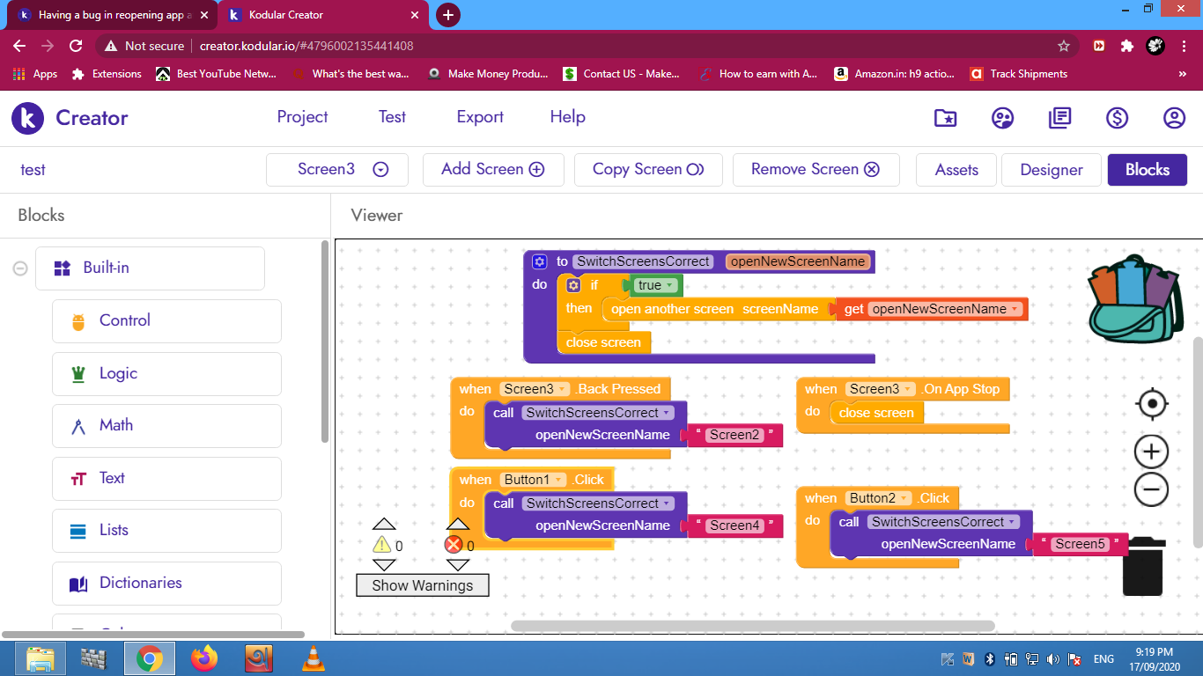
Task: Open the account profile icon
Action: click(1174, 118)
